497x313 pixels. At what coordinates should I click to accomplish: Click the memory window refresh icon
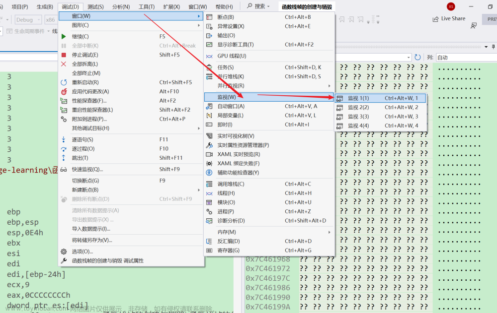pyautogui.click(x=417, y=57)
